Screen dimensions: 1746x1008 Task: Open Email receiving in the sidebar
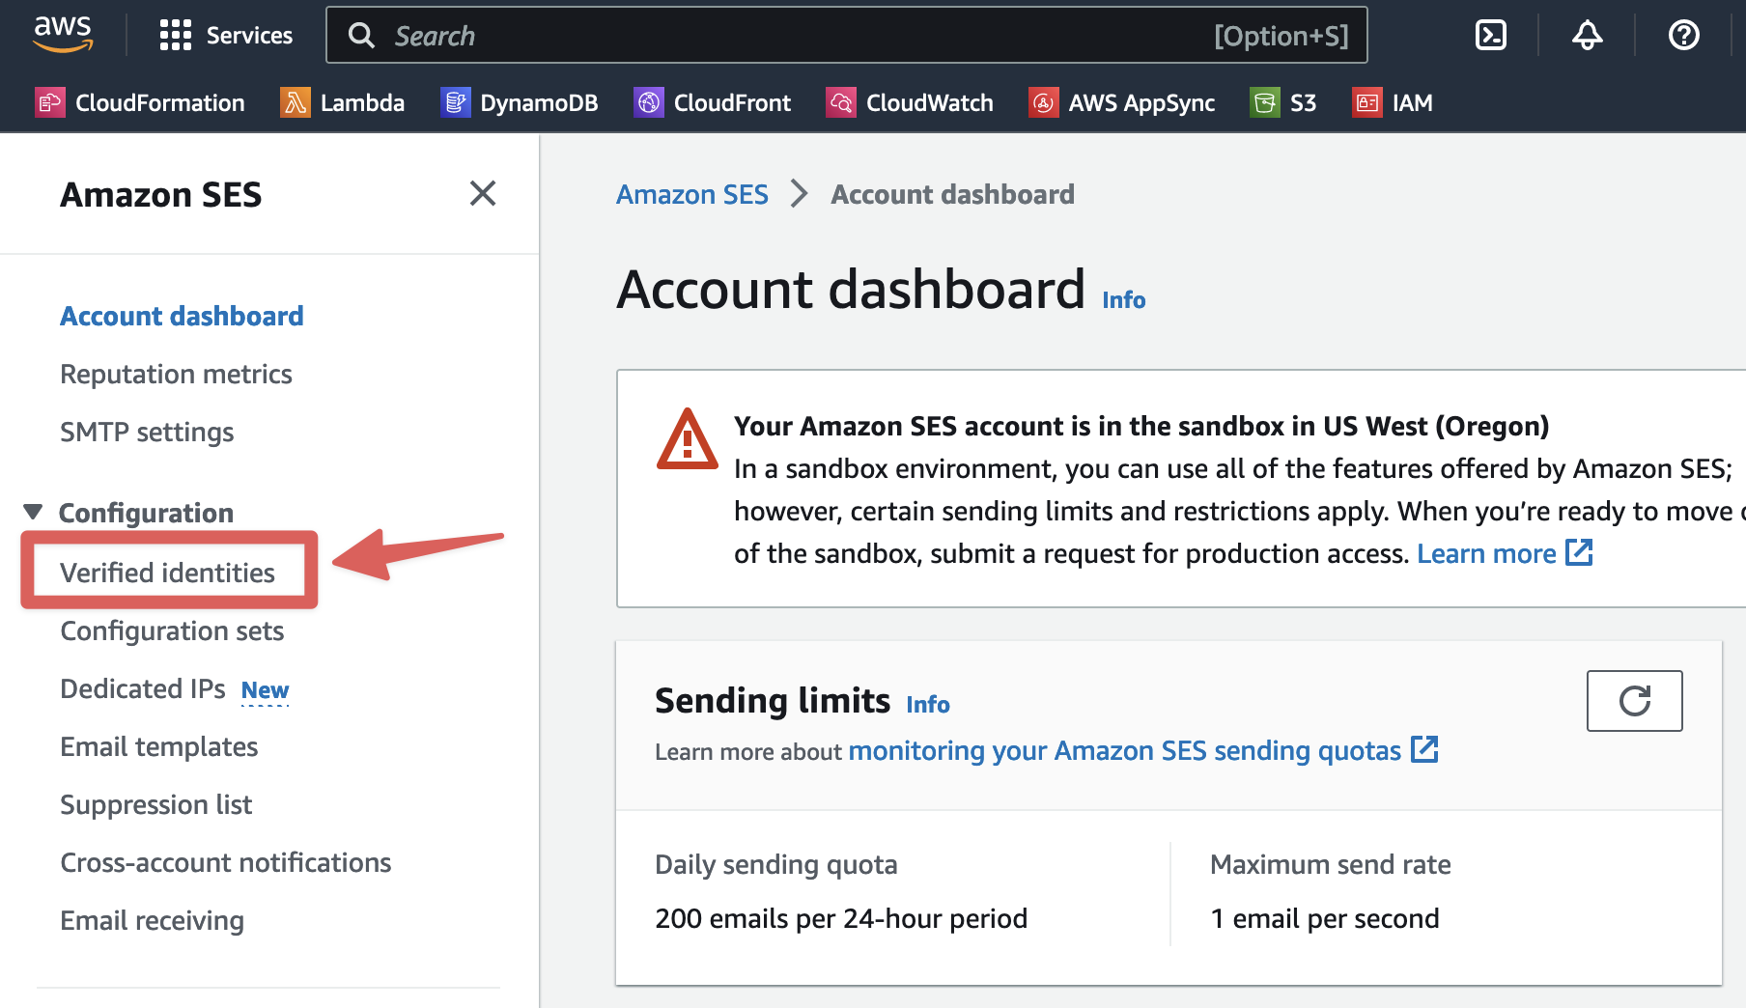[152, 920]
